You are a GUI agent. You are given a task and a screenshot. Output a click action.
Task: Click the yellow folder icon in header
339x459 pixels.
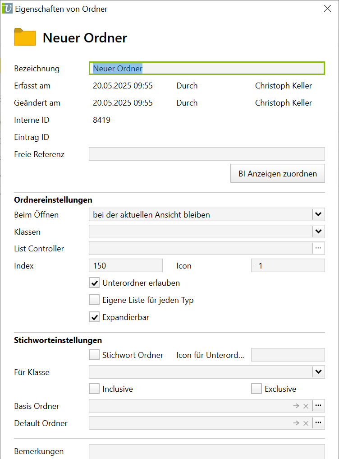coord(25,37)
